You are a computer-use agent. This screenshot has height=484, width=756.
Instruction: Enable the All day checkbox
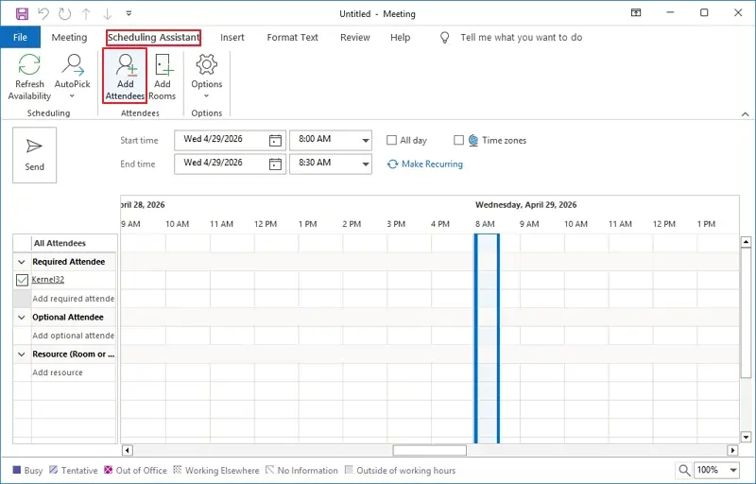(x=391, y=140)
